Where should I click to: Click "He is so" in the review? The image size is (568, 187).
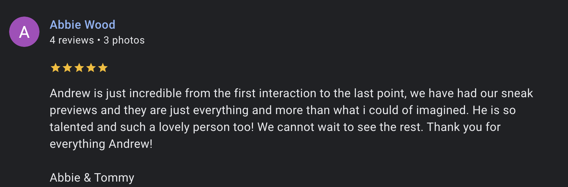tap(494, 110)
